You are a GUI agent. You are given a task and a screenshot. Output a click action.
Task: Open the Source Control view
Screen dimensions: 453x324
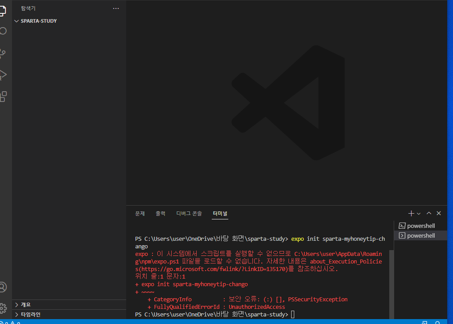click(3, 53)
